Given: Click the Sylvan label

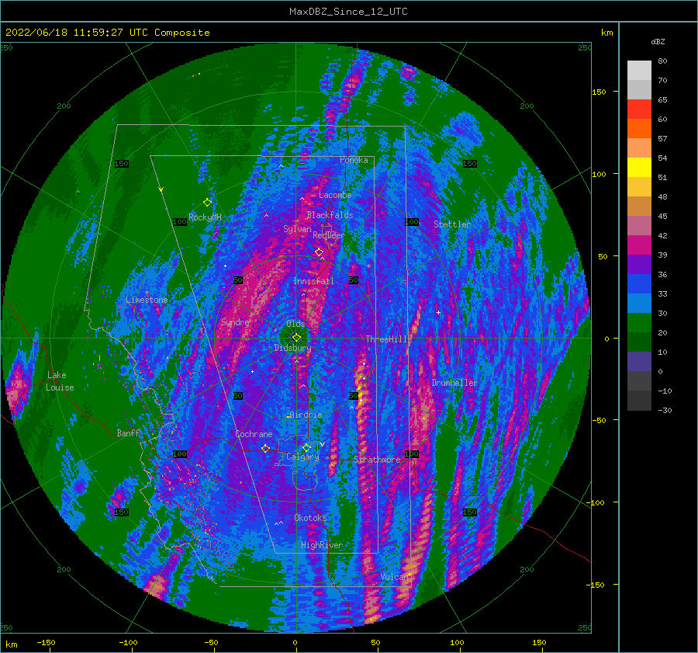Looking at the screenshot, I should click(x=297, y=229).
